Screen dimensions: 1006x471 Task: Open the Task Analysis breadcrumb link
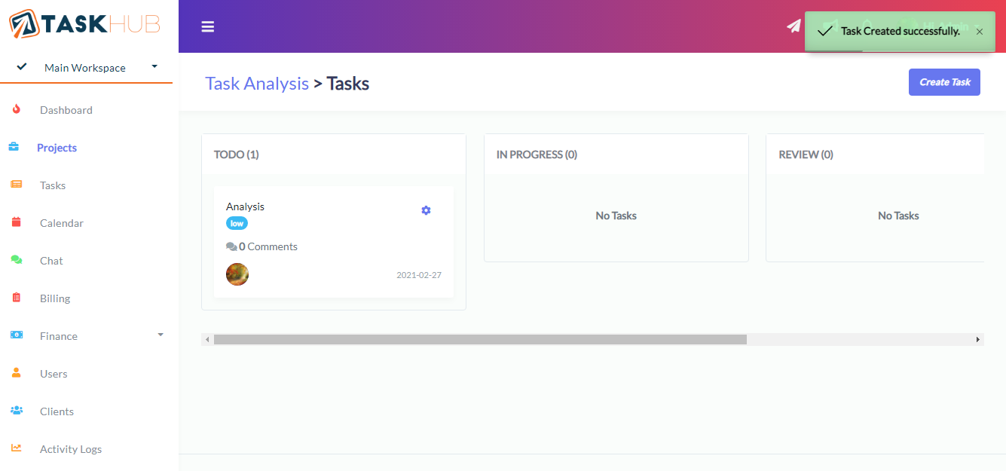[257, 83]
